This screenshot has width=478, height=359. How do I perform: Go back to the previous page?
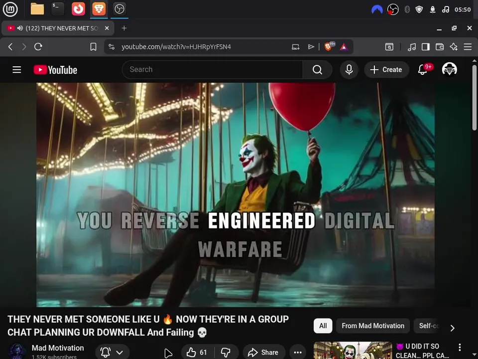pos(10,47)
